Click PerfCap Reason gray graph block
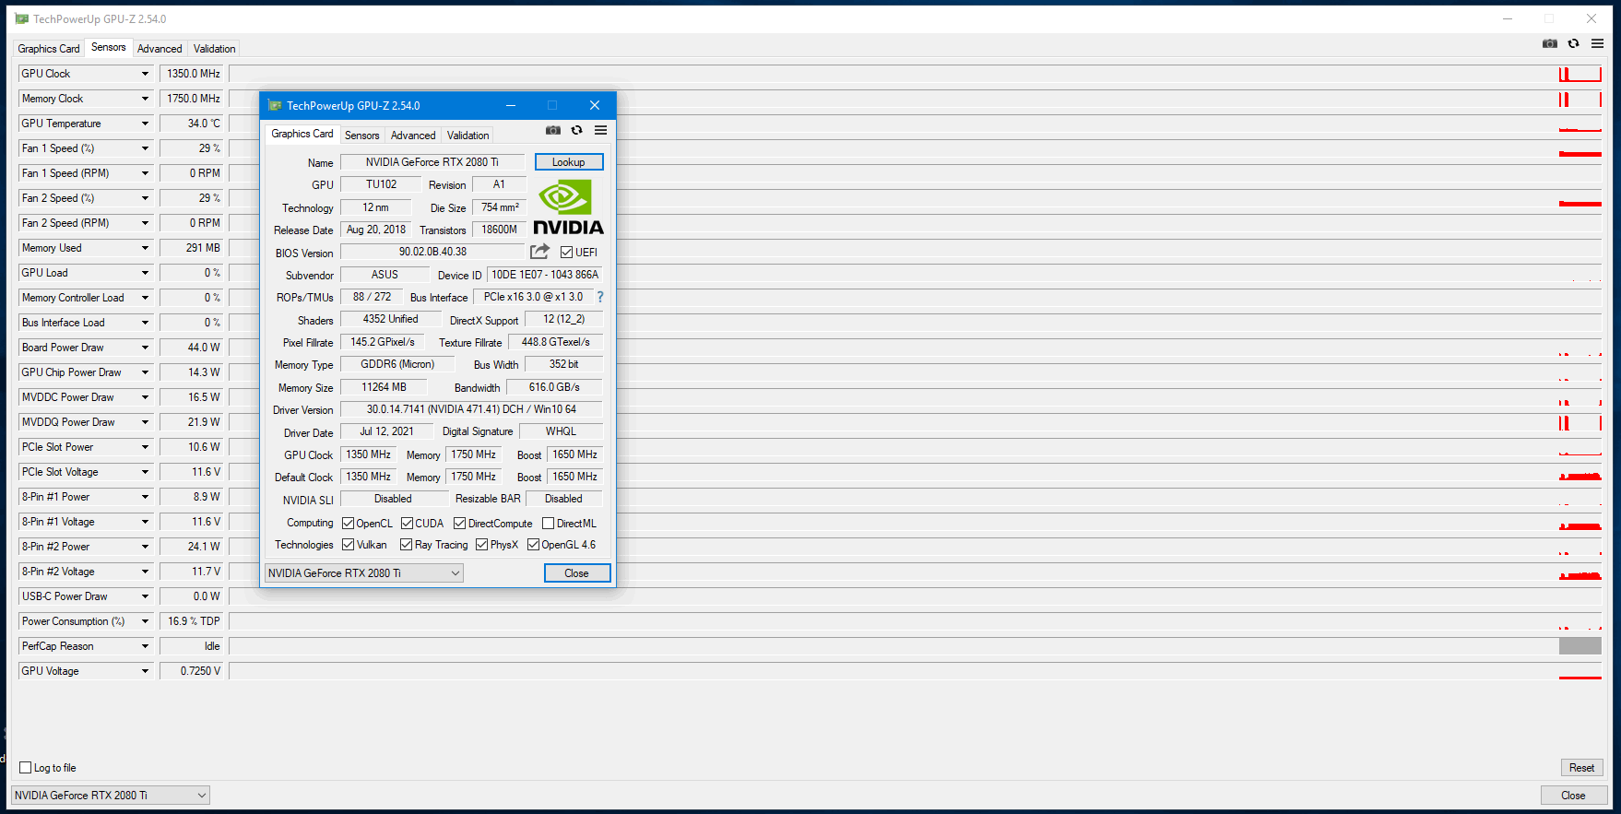The width and height of the screenshot is (1621, 814). pos(1580,646)
